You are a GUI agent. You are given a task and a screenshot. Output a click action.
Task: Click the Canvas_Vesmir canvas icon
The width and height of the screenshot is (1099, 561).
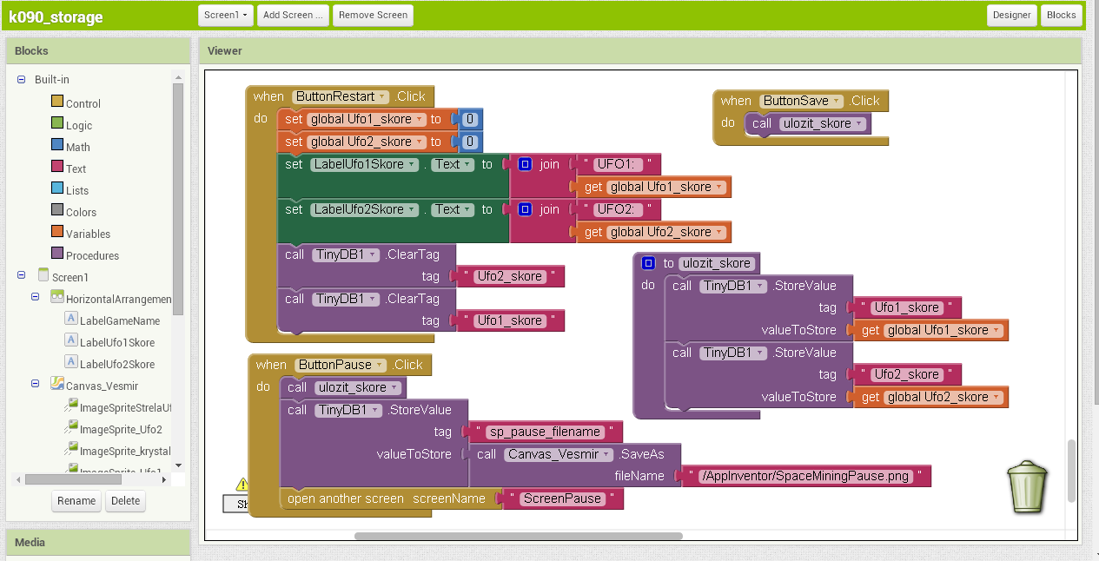(x=57, y=385)
